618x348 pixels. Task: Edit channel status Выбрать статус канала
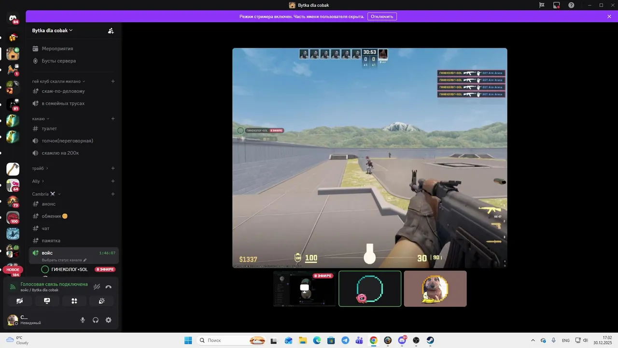point(64,260)
